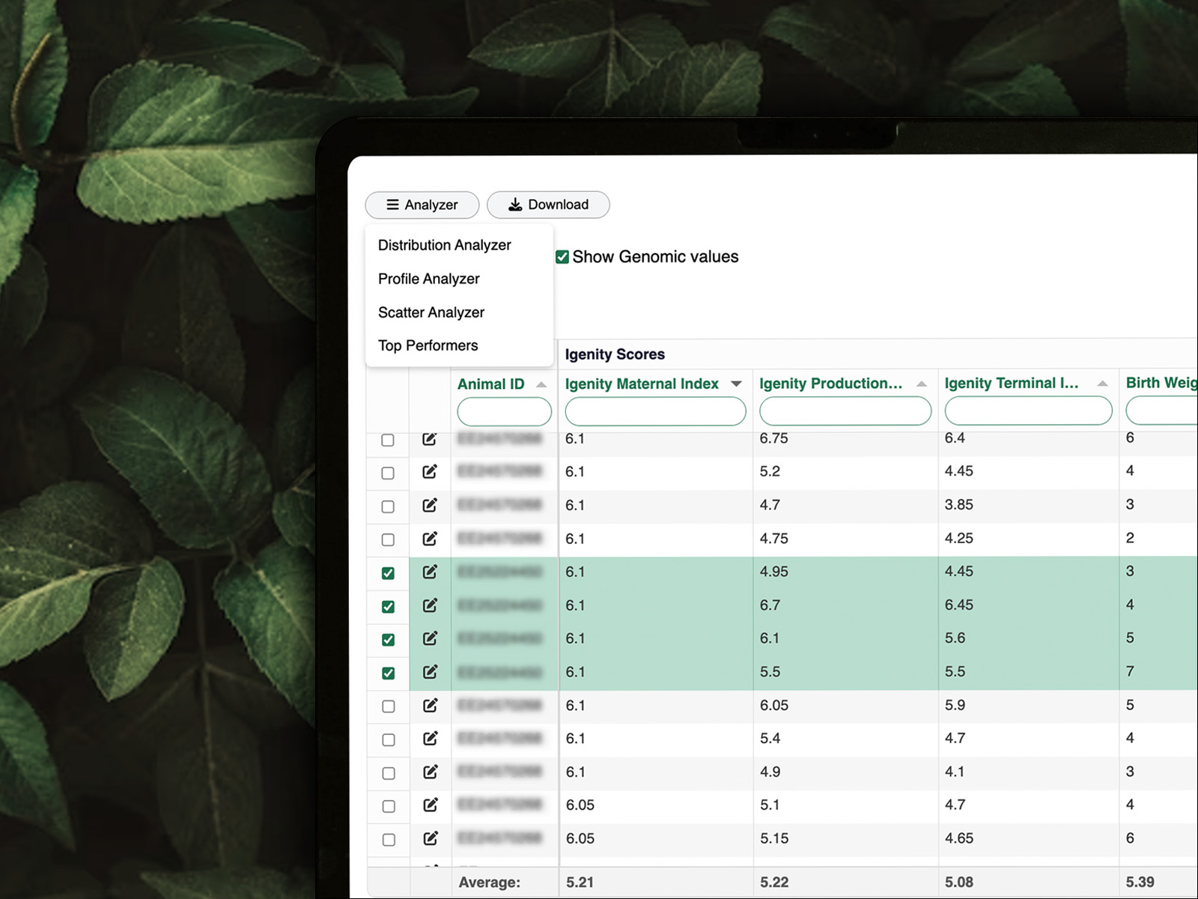Open edit icon for row with Terminal 3.85
This screenshot has width=1198, height=899.
(x=430, y=506)
